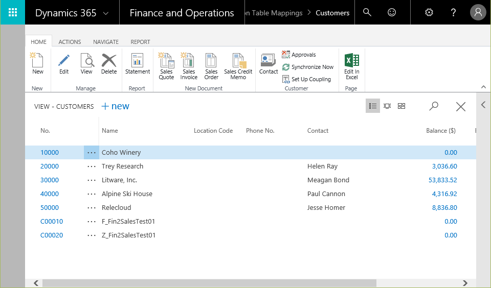Click the + new link
This screenshot has height=288, width=491.
point(115,106)
